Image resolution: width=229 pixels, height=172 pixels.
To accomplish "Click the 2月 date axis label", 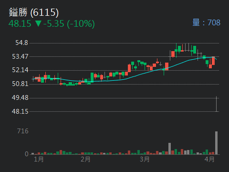I will (x=85, y=159).
